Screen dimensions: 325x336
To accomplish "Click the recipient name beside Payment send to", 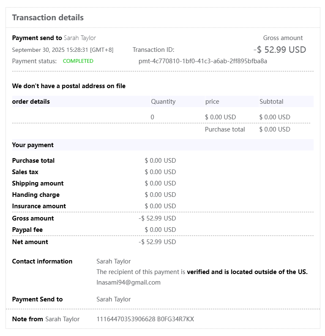I will (80, 38).
